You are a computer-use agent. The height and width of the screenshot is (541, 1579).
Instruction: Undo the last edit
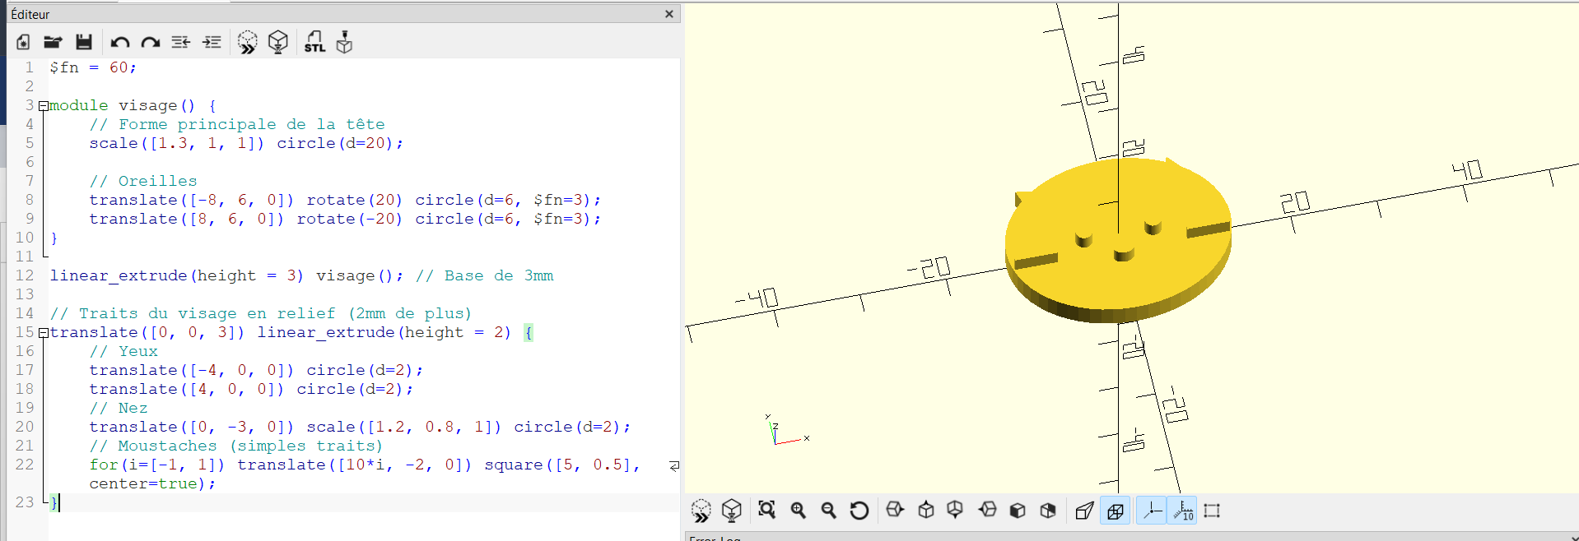pyautogui.click(x=120, y=42)
